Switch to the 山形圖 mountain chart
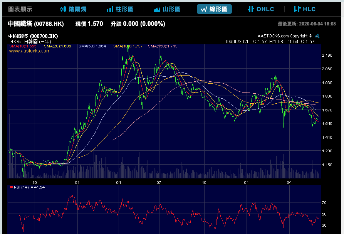The image size is (344, 234). pyautogui.click(x=167, y=9)
